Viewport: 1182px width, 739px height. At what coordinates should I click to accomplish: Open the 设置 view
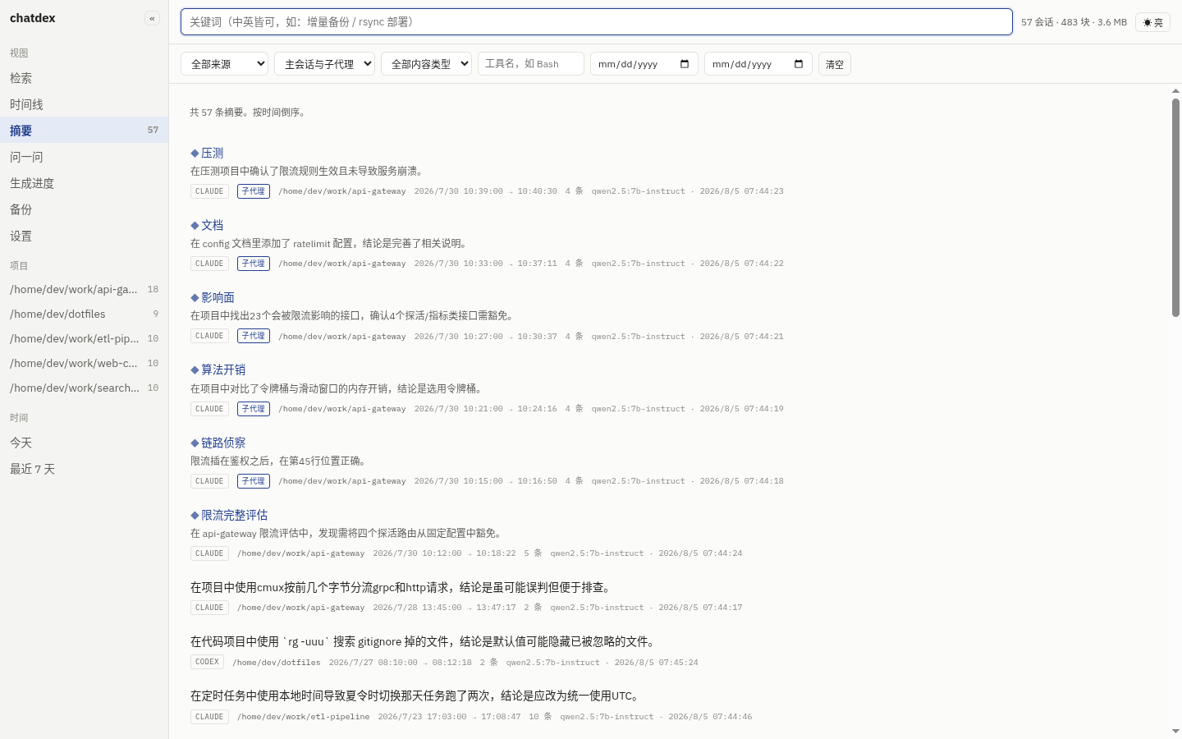coord(84,236)
